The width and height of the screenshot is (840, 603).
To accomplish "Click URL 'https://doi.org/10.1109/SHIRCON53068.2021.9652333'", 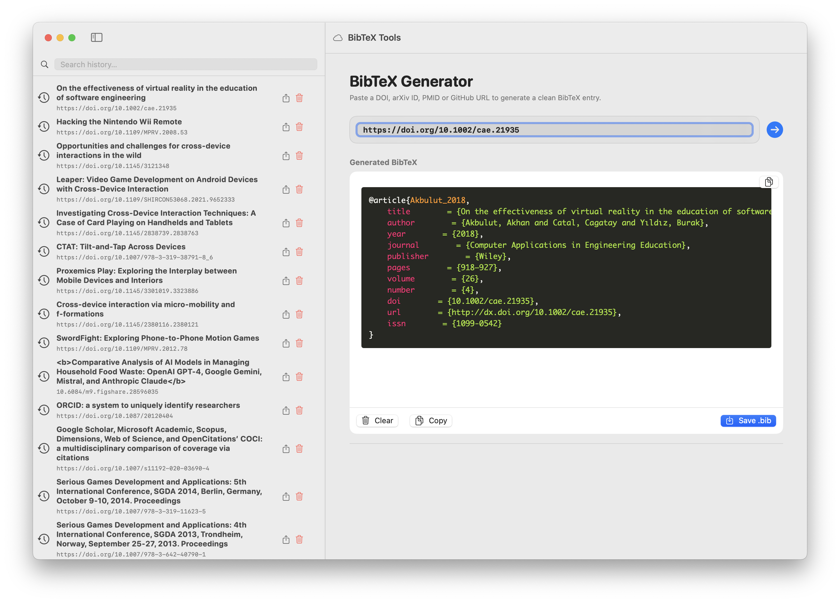I will (145, 200).
